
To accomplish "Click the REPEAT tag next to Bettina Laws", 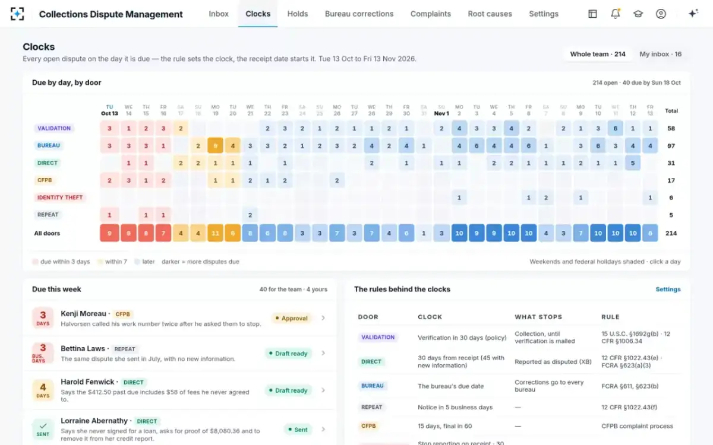I will coord(125,349).
